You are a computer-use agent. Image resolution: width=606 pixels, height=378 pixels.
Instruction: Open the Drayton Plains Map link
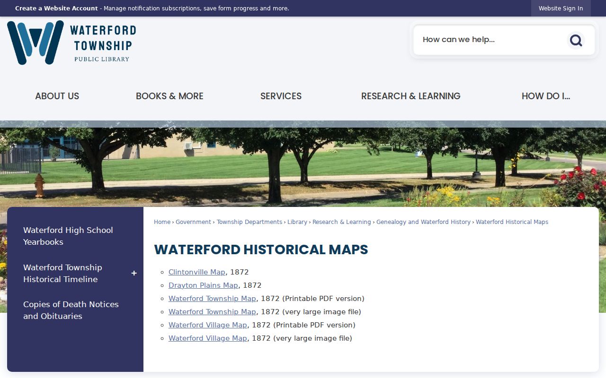[203, 285]
